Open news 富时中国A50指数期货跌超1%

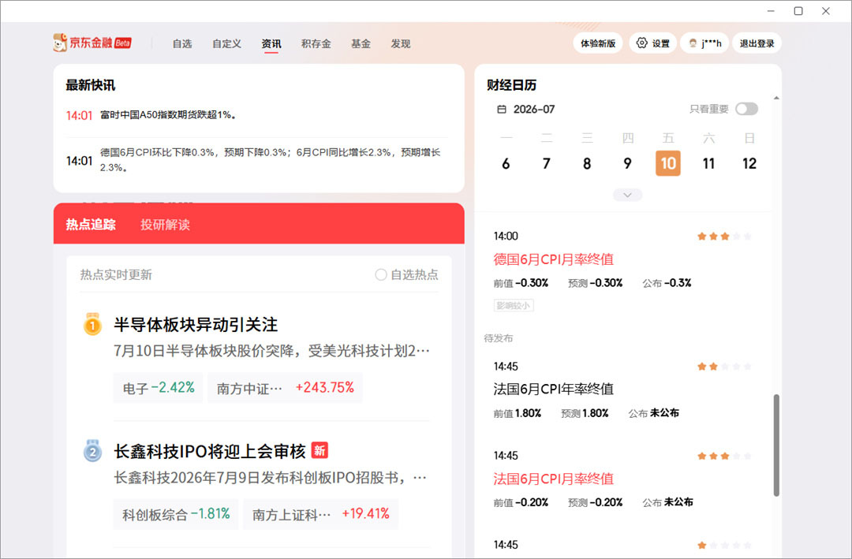(169, 115)
